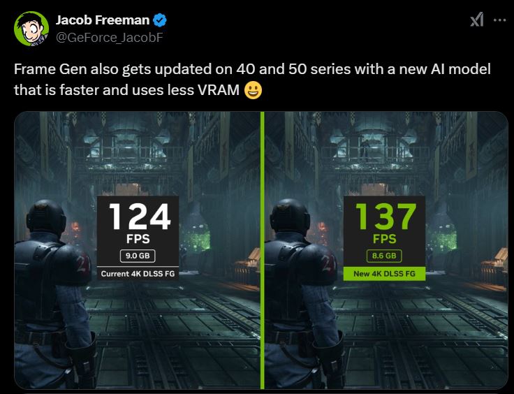
Task: Select the 9.0 GB VRAM badge
Action: [137, 256]
